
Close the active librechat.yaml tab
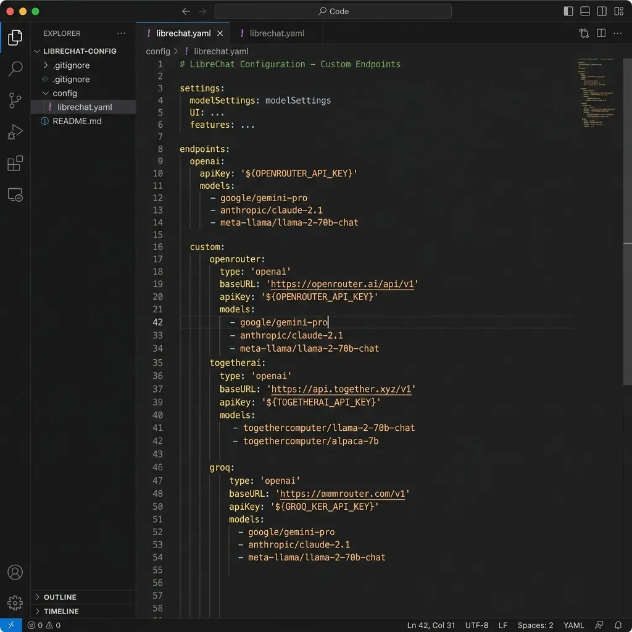click(x=220, y=33)
